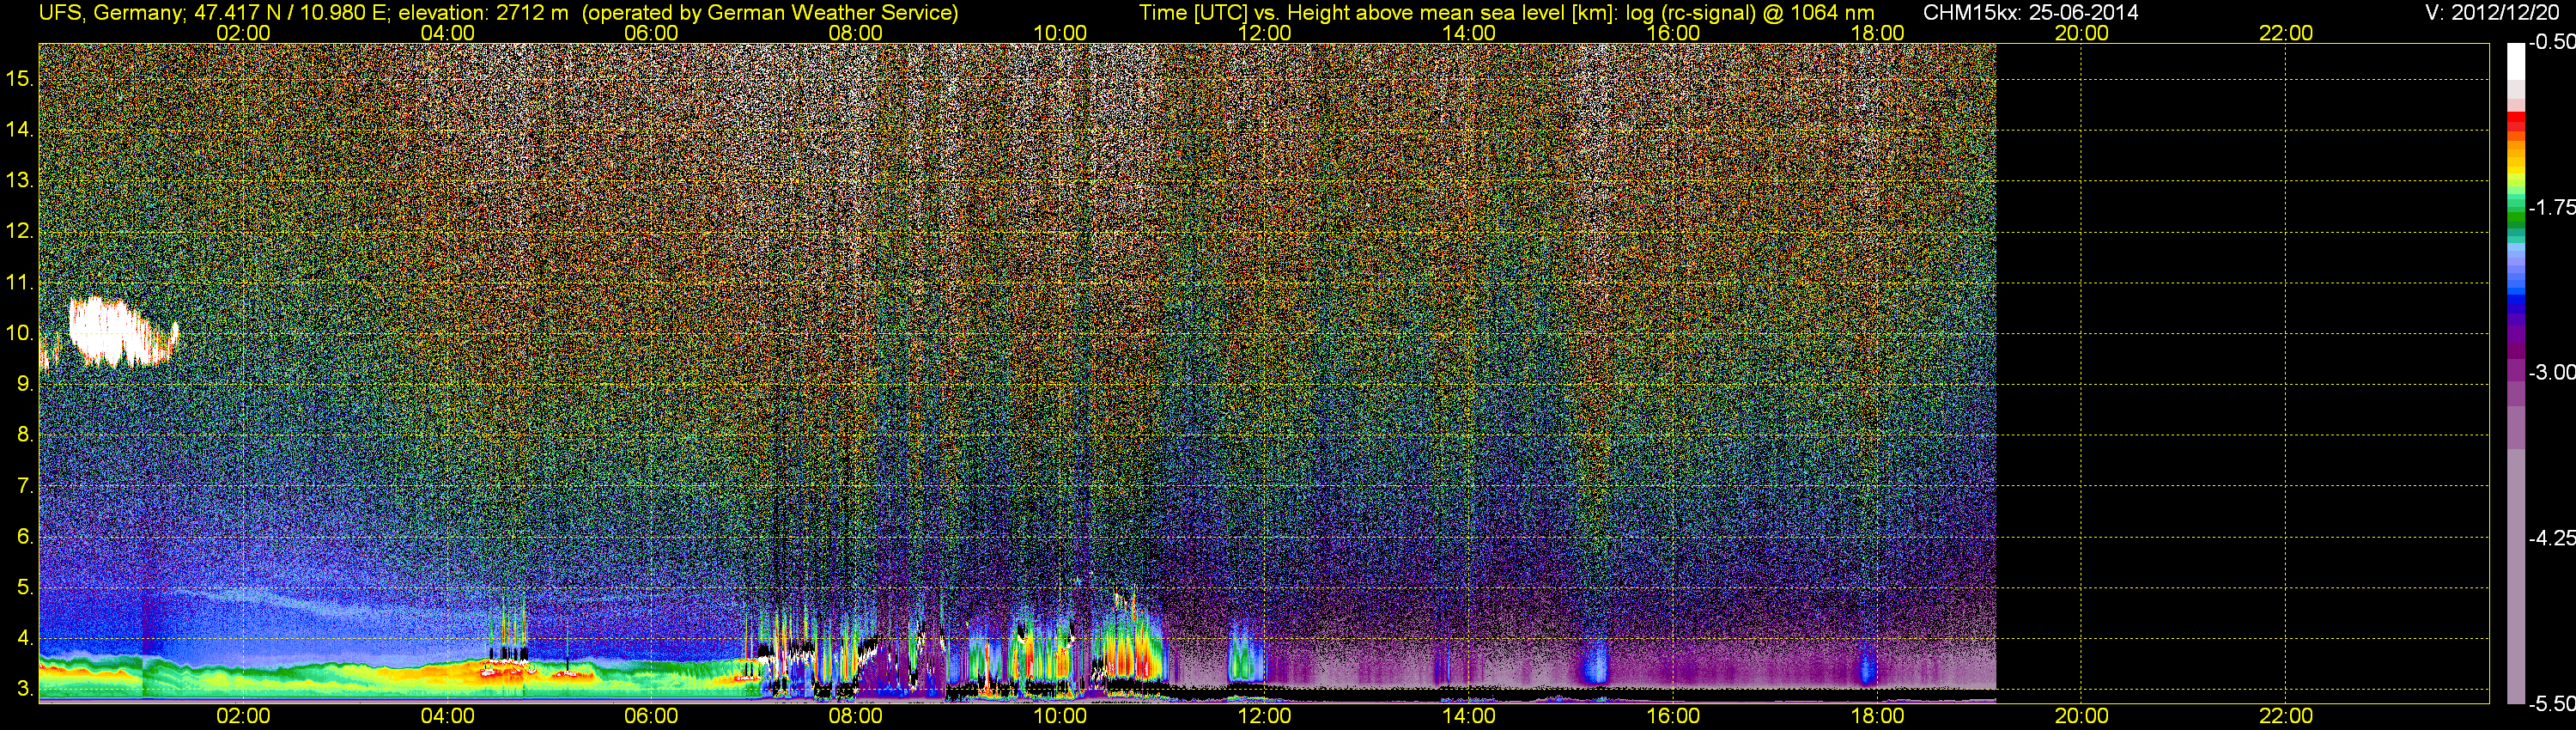Click the 04:00 label on the top time axis
The image size is (2576, 730).
[x=447, y=33]
